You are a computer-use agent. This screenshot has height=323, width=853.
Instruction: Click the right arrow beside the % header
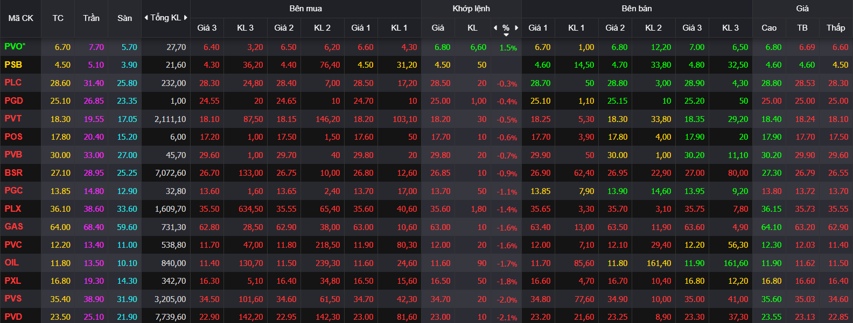pos(516,27)
